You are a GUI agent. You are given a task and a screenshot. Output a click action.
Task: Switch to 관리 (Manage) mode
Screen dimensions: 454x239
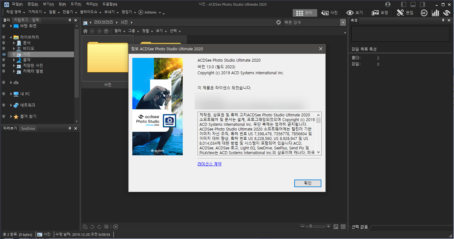304,13
